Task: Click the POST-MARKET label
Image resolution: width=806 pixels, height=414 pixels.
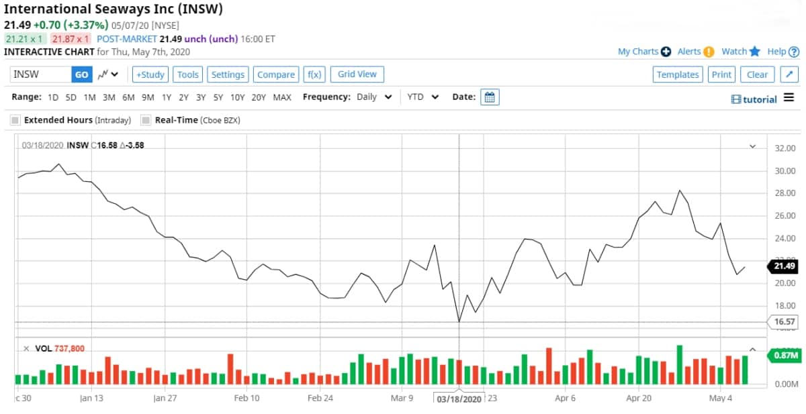Action: [127, 39]
